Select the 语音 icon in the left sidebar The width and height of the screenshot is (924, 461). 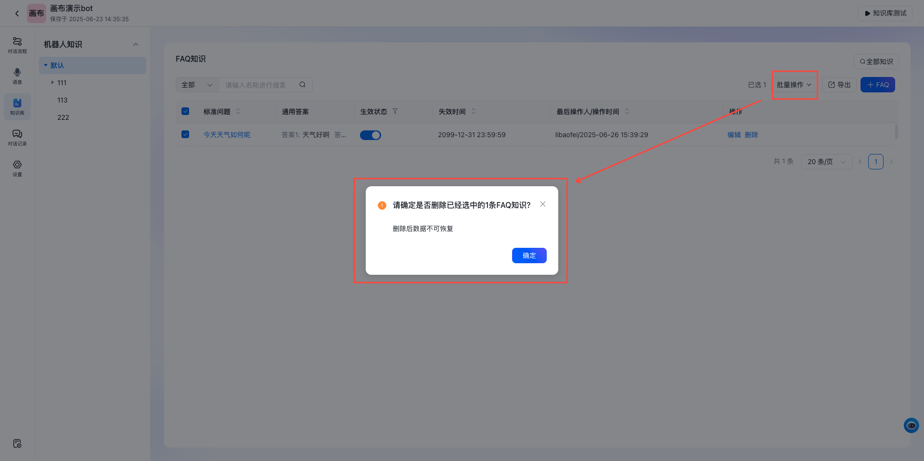(x=17, y=76)
